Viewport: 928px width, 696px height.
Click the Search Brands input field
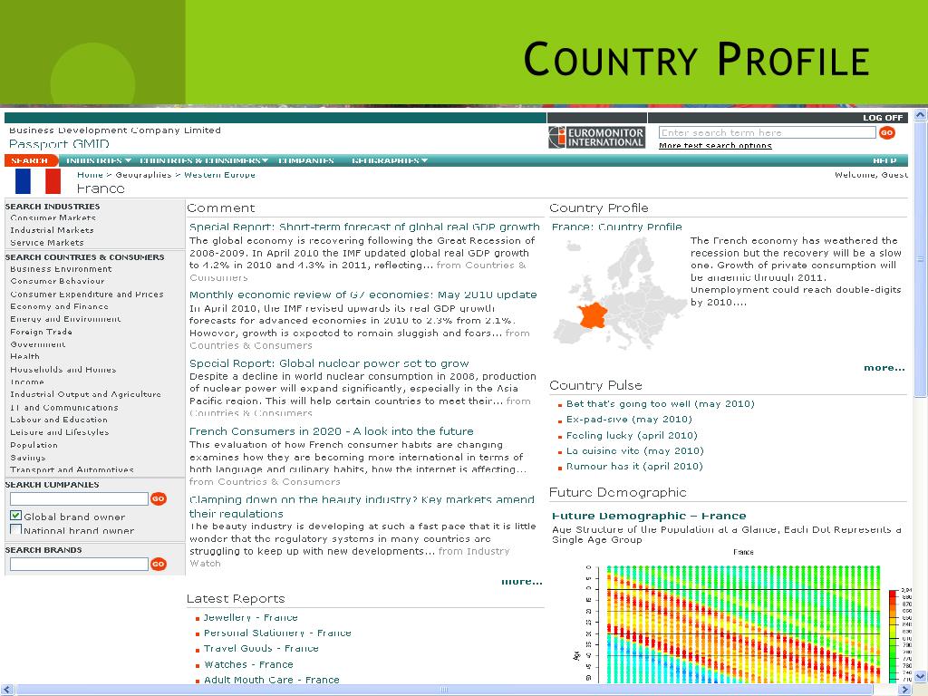tap(79, 564)
